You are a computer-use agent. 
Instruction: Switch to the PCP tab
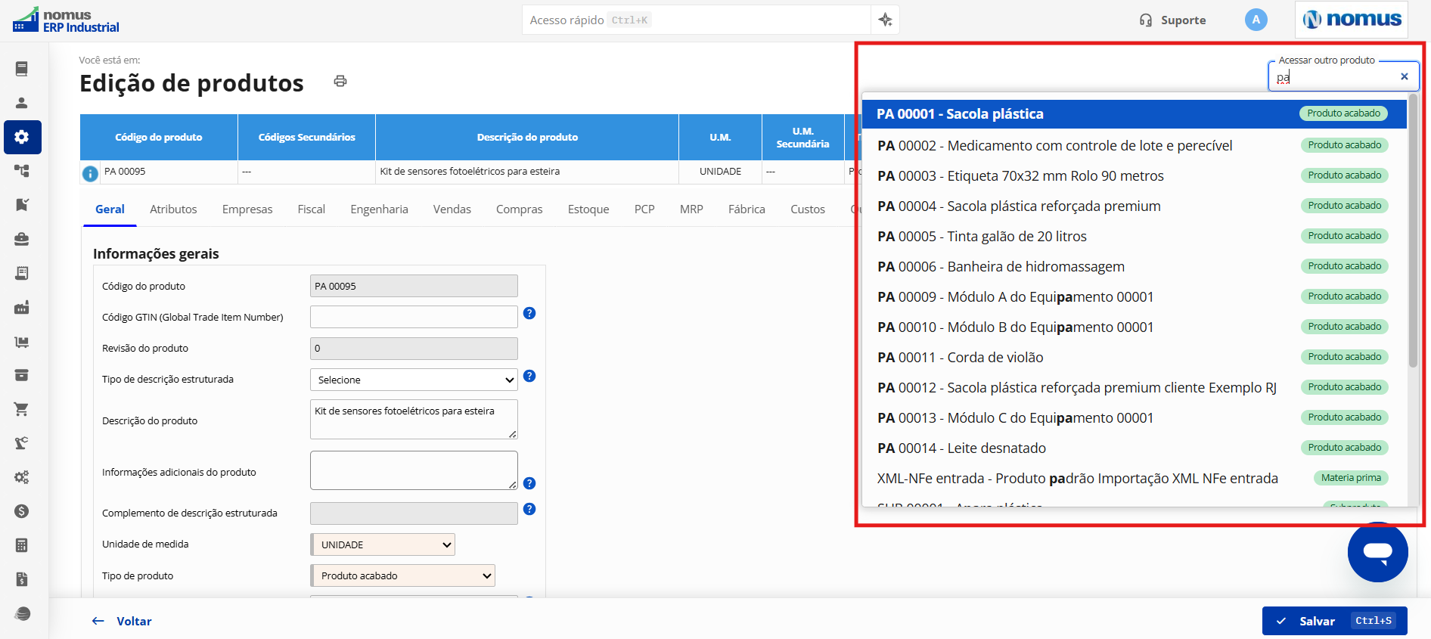[x=644, y=209]
